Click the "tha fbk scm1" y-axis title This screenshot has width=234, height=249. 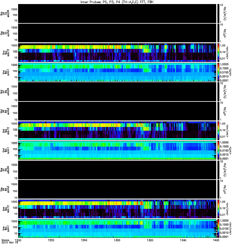(6, 72)
